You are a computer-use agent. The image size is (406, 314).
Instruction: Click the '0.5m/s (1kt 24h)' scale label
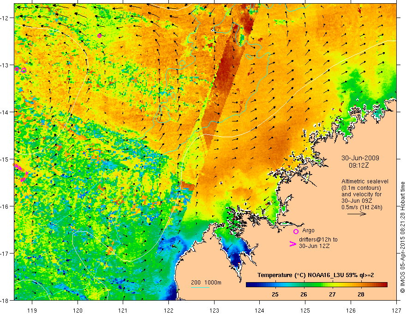click(x=362, y=207)
